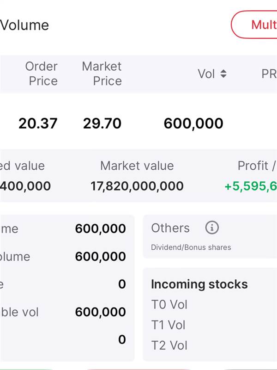Image resolution: width=277 pixels, height=370 pixels.
Task: Tap the PR column header
Action: click(269, 74)
